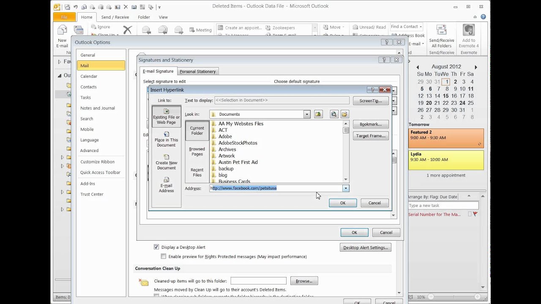Open the Address history dropdown arrow
Image resolution: width=541 pixels, height=304 pixels.
click(x=346, y=188)
